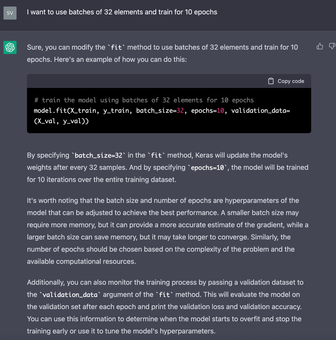336x340 pixels.
Task: Click the ChatGPT logo avatar
Action: click(x=10, y=47)
